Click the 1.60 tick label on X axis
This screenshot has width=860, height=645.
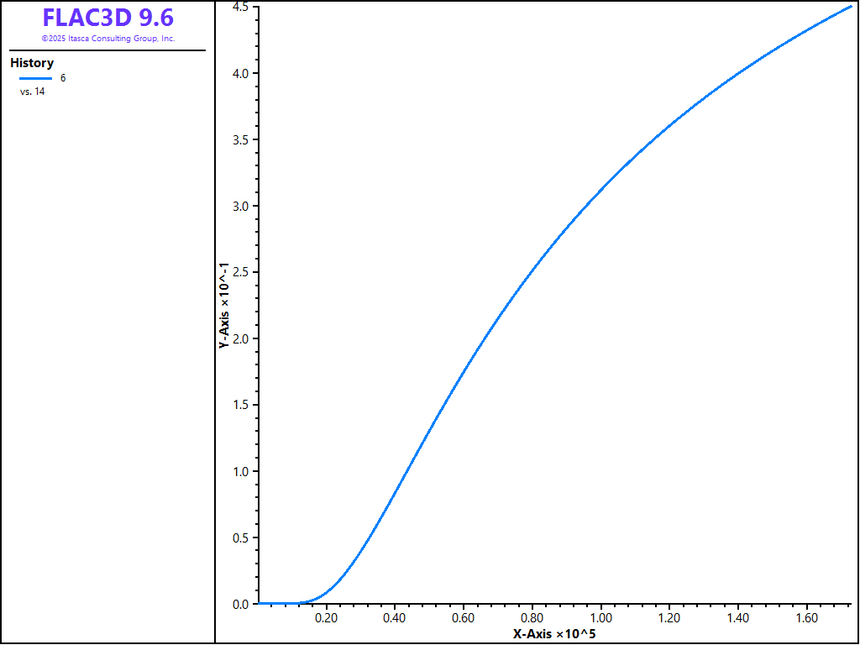(x=807, y=618)
